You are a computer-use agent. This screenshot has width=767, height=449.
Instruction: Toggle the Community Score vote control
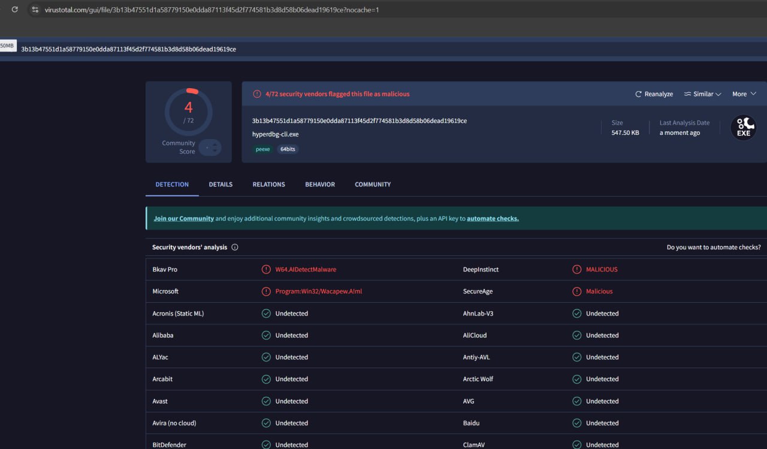pyautogui.click(x=210, y=147)
